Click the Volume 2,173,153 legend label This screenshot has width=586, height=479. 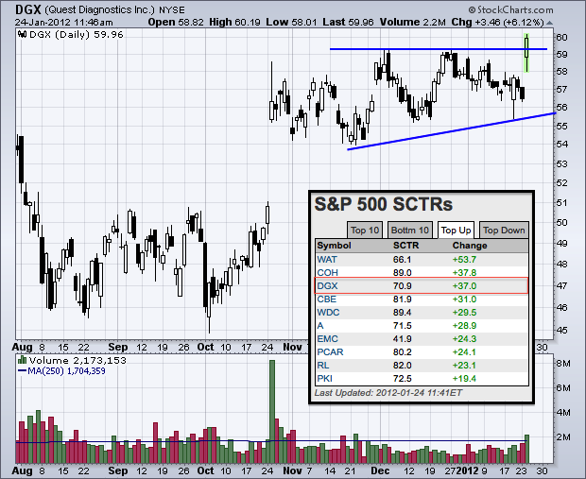78,360
